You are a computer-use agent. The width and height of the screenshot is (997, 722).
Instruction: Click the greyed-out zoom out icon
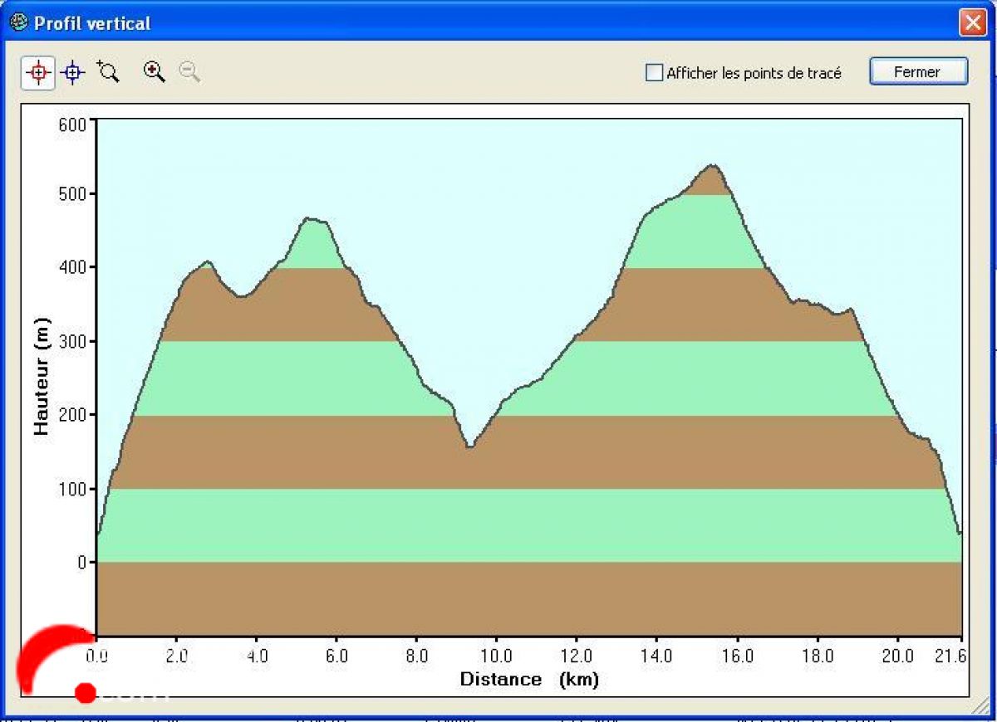click(x=189, y=71)
